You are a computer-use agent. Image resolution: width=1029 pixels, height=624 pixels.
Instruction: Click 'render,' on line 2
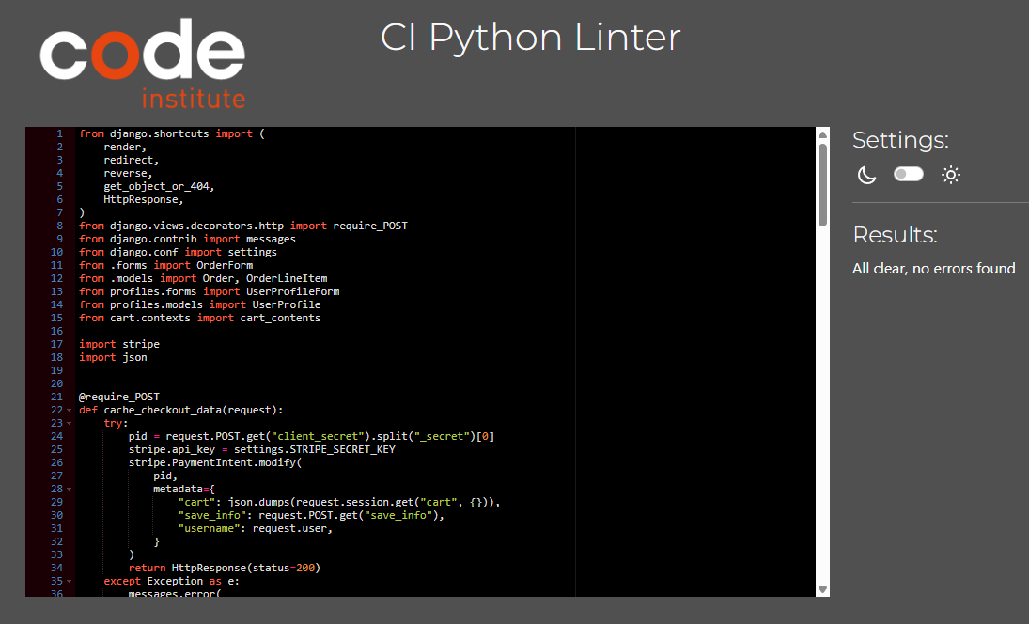[x=125, y=147]
